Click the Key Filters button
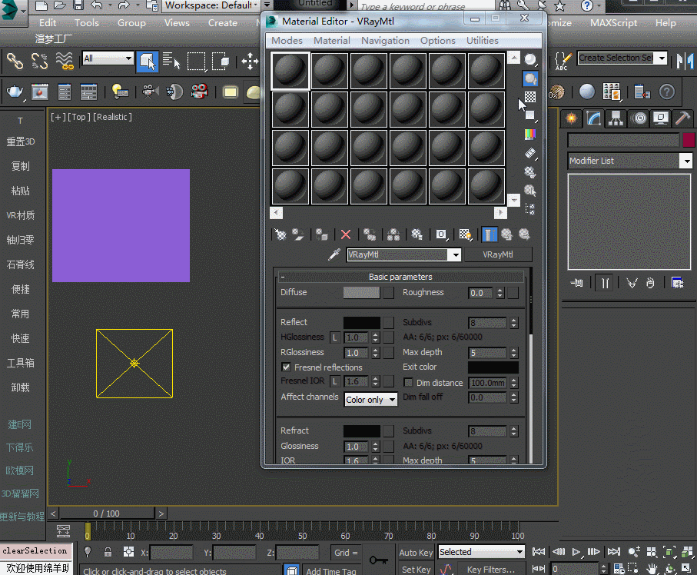The height and width of the screenshot is (575, 697). coord(490,570)
